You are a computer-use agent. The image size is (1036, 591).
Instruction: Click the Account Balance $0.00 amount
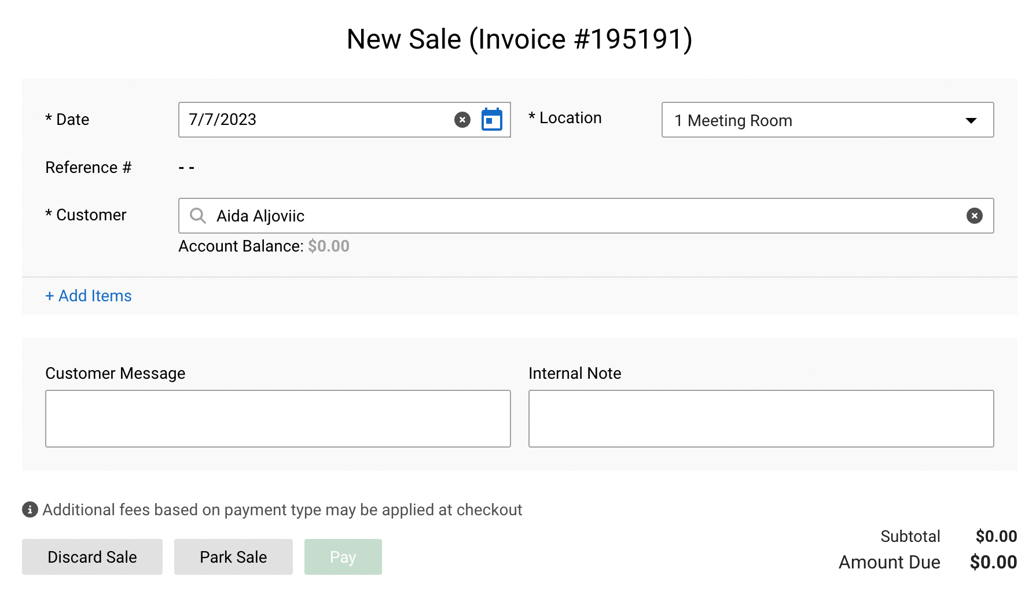(x=329, y=246)
